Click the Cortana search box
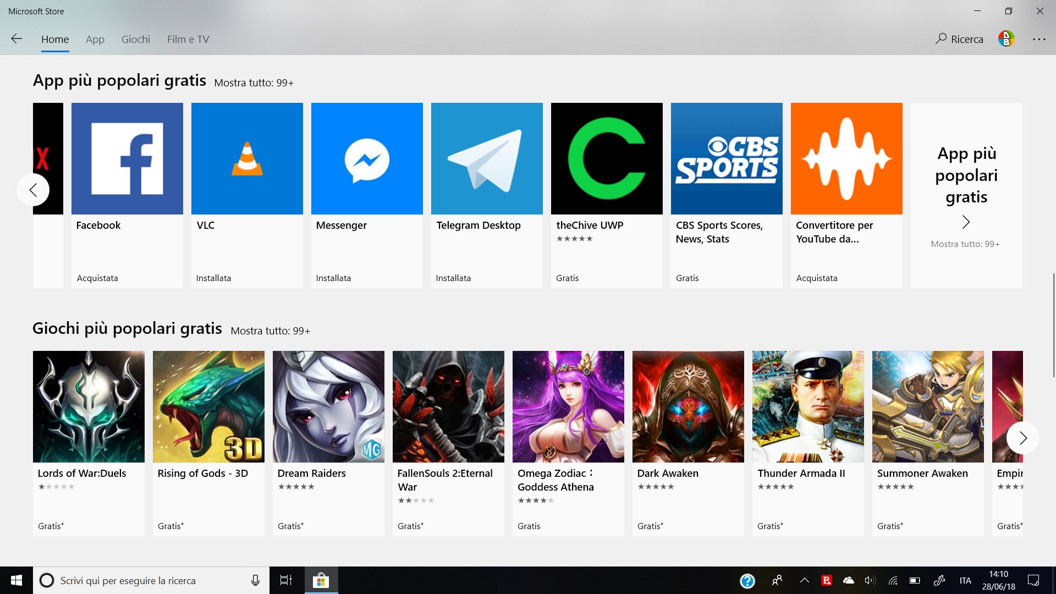 [x=151, y=580]
